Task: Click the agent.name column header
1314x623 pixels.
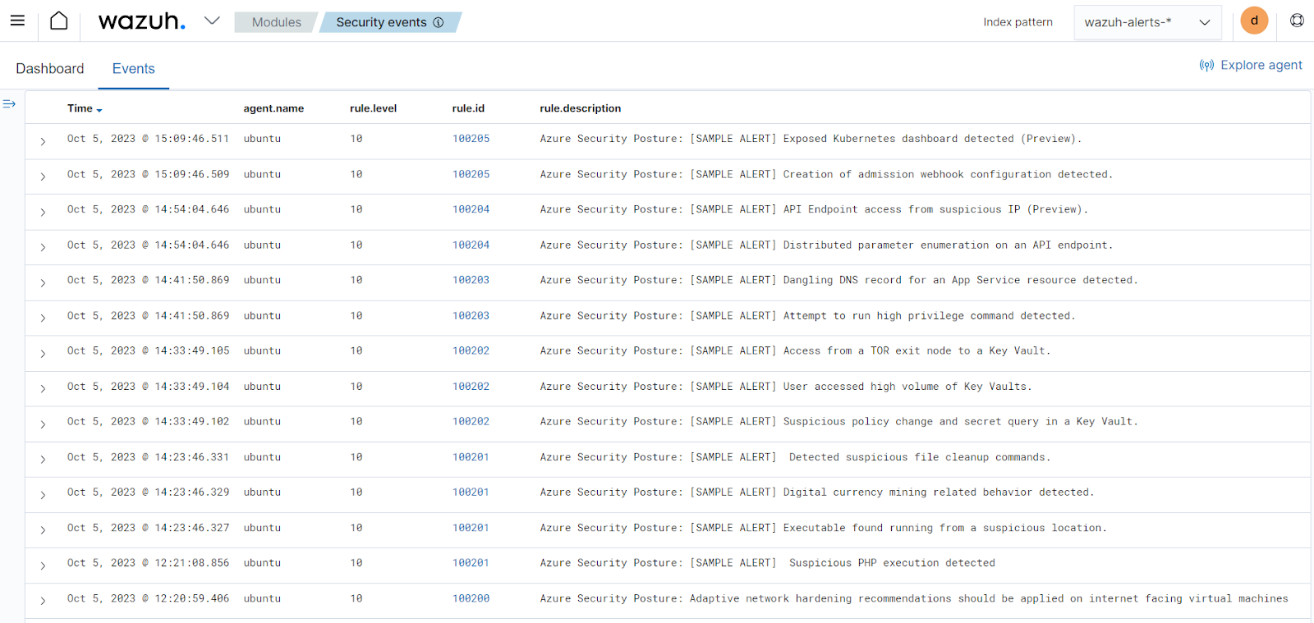Action: tap(273, 108)
